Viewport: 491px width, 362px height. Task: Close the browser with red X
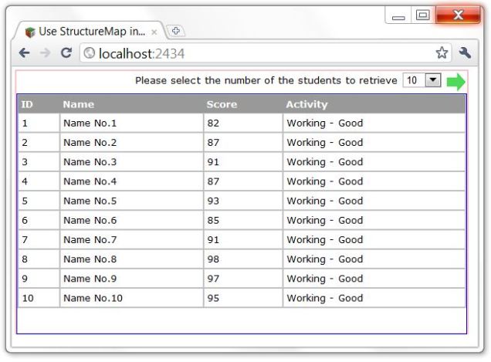coord(458,15)
